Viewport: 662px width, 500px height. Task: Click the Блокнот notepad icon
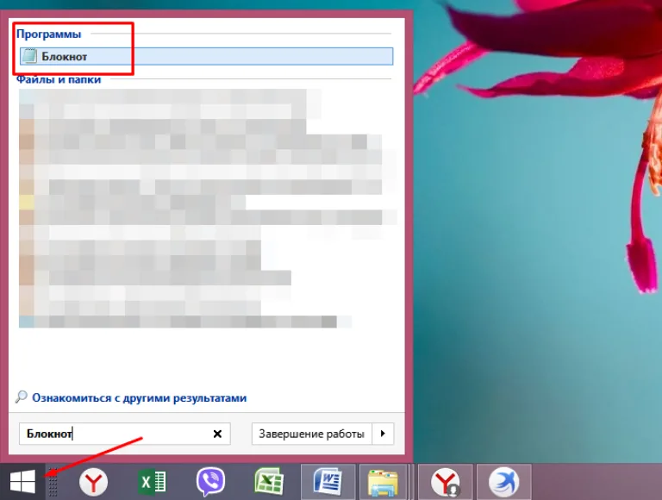(x=29, y=56)
